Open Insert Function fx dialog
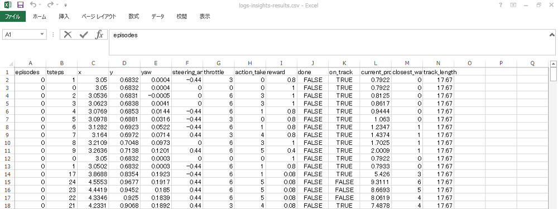 pyautogui.click(x=99, y=35)
